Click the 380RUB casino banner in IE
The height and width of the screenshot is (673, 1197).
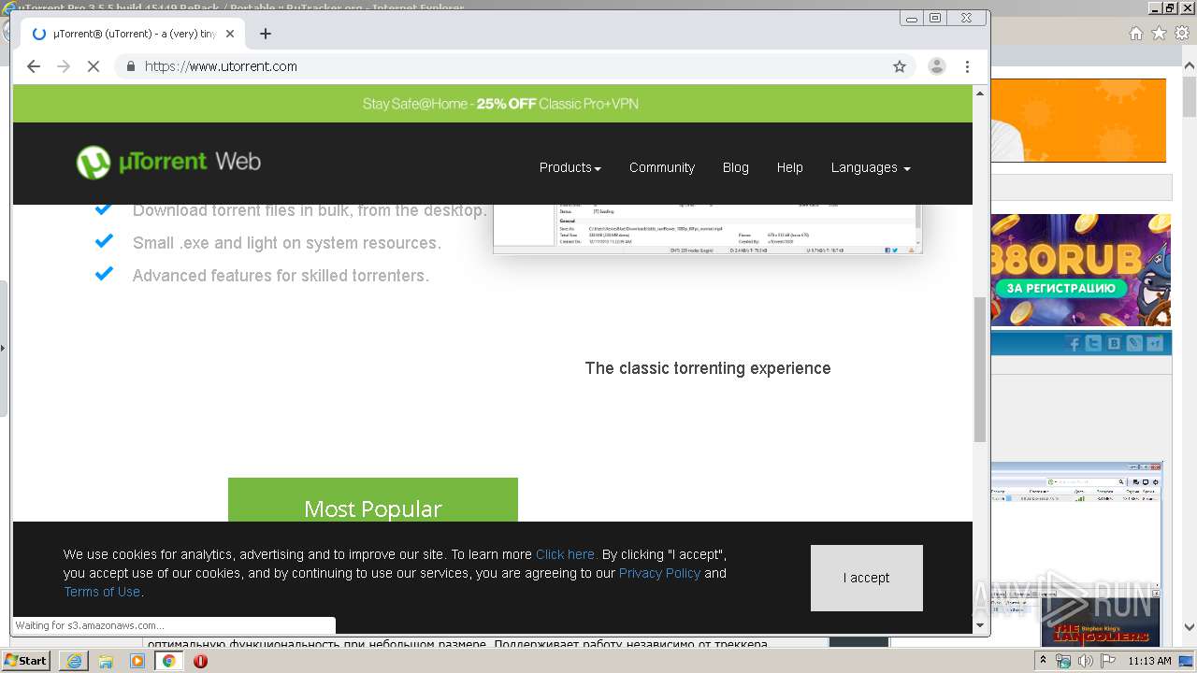[x=1081, y=270]
